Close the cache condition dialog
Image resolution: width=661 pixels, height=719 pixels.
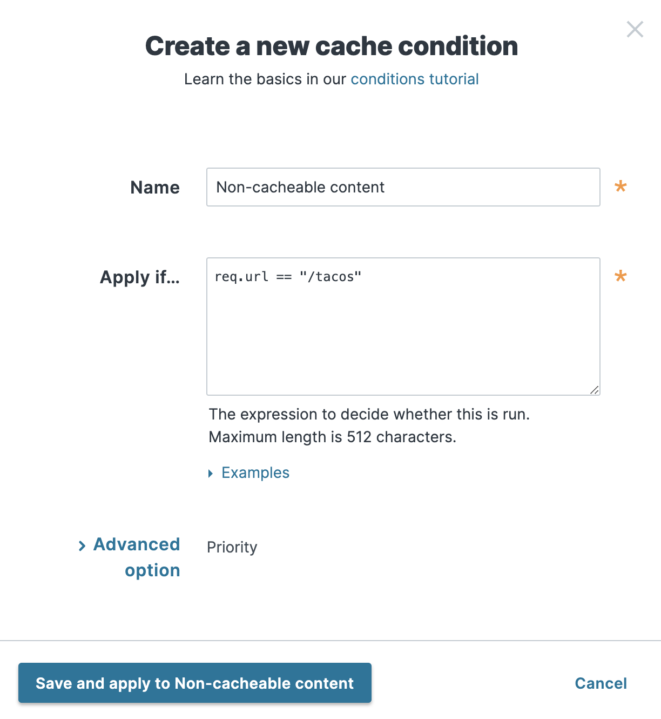[x=635, y=29]
